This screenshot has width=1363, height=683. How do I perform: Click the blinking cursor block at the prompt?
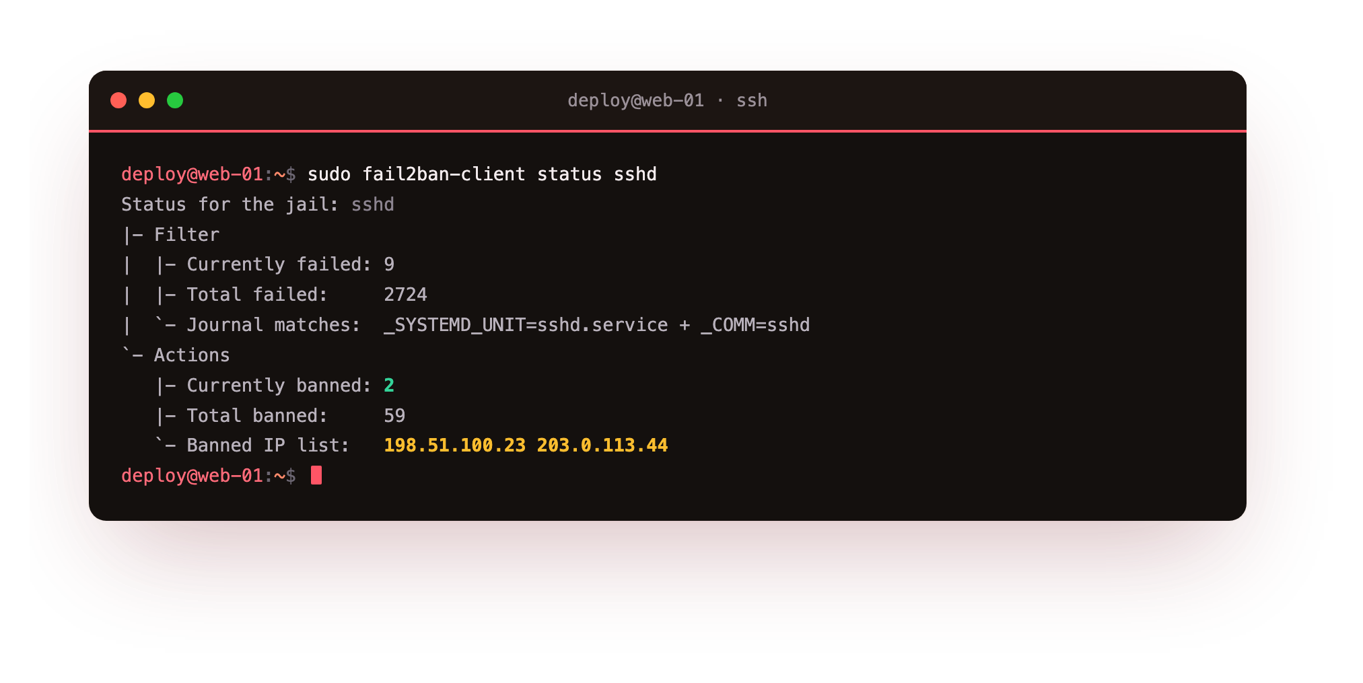[x=316, y=476]
